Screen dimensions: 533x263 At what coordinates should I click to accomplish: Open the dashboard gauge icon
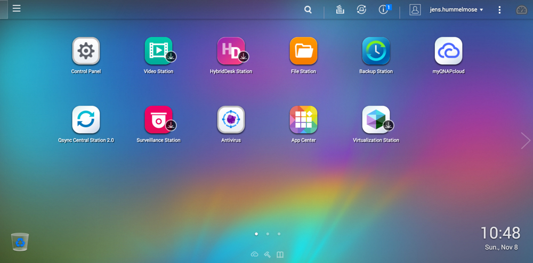[x=521, y=10]
